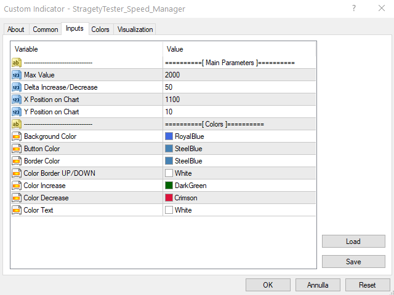Switch to the Colors tab

pyautogui.click(x=100, y=29)
